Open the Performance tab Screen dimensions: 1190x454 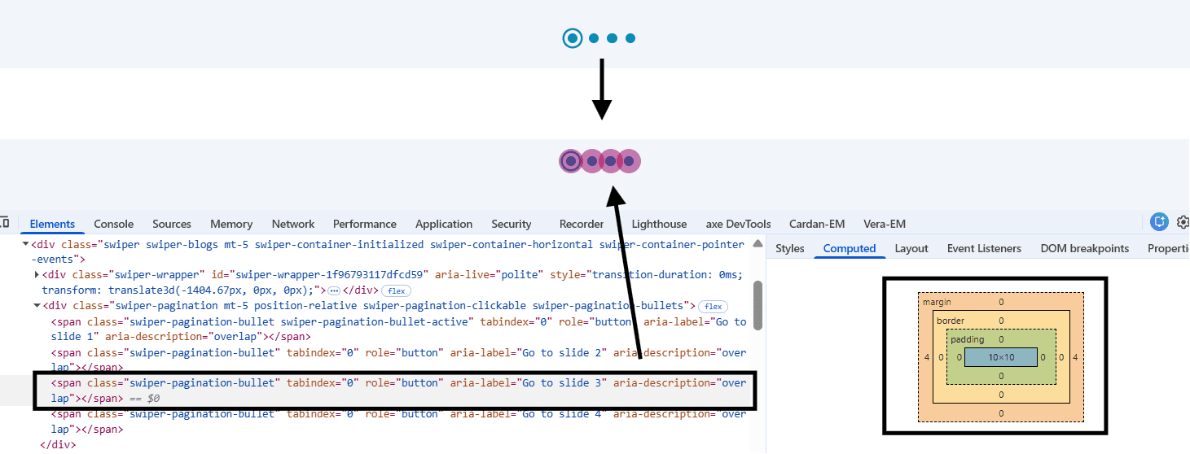(x=365, y=224)
